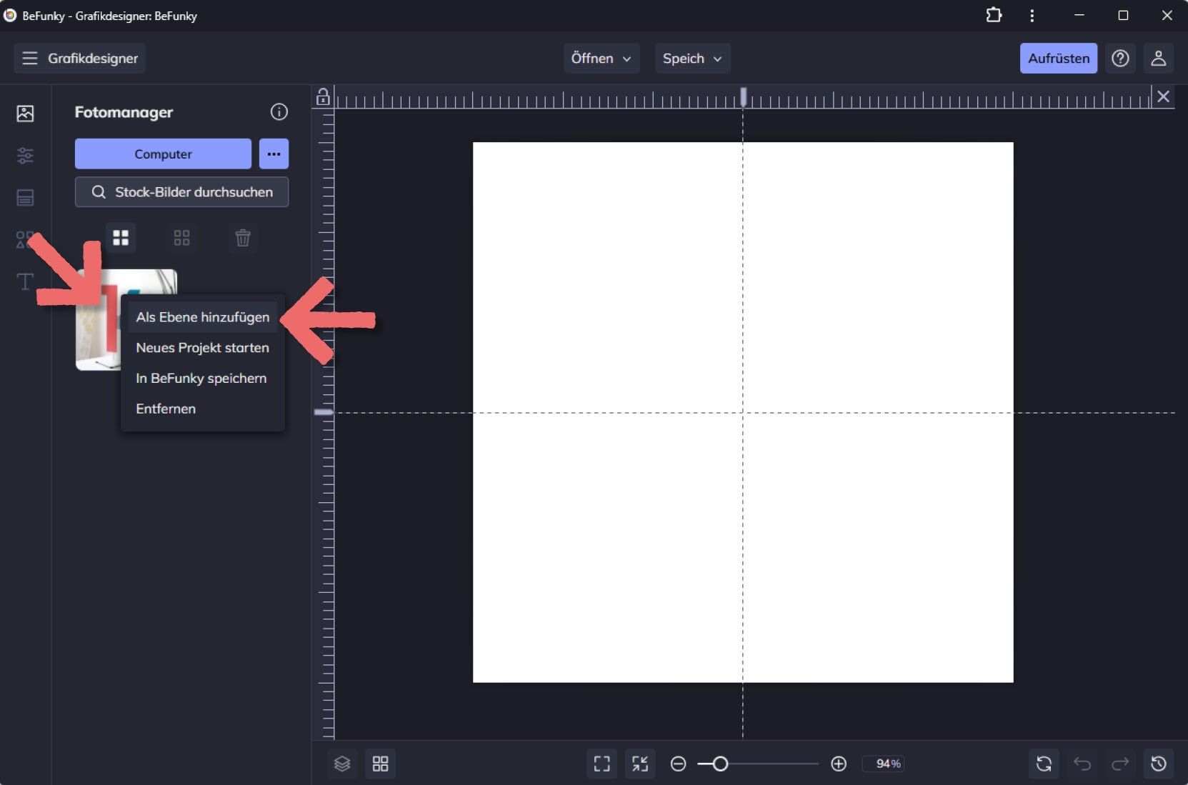Open the Image Manager sidebar icon

point(25,113)
